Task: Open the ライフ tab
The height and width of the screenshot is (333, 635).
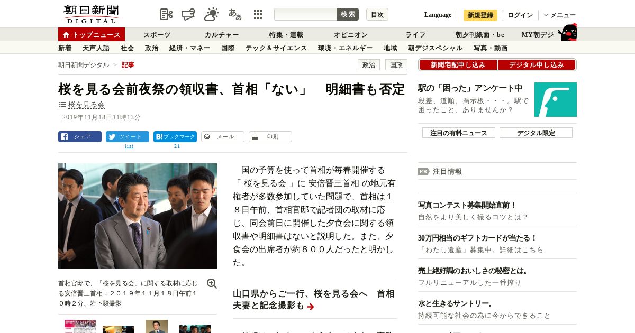Action: point(415,35)
